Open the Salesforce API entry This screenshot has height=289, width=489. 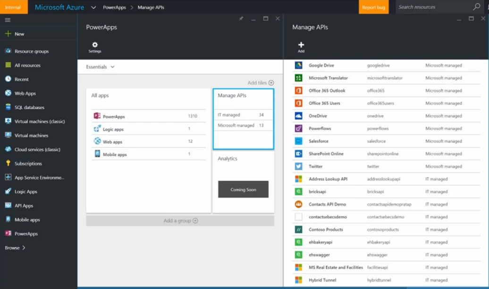click(x=318, y=141)
